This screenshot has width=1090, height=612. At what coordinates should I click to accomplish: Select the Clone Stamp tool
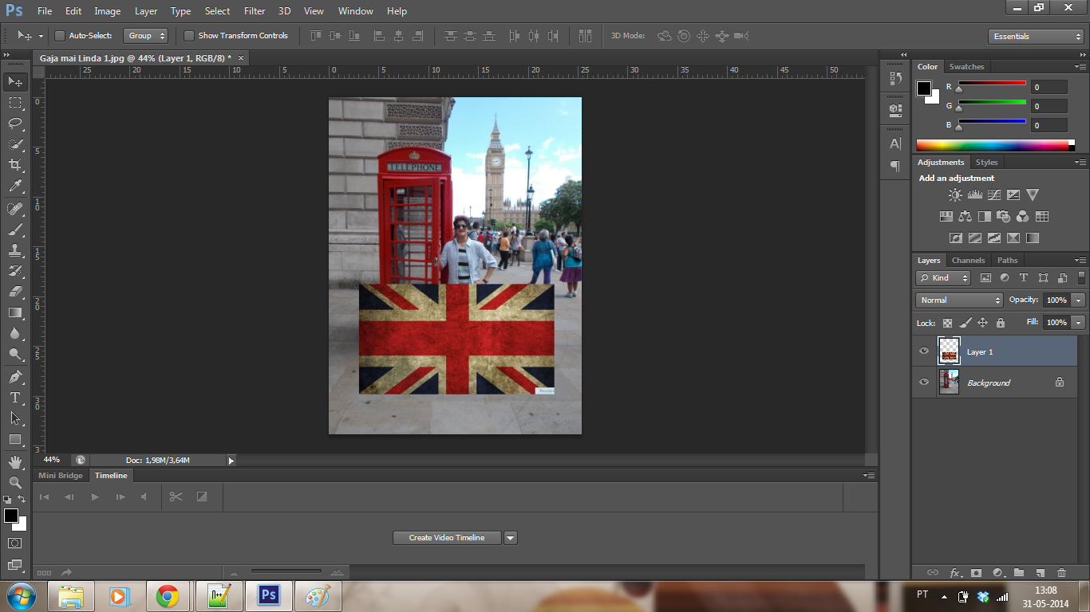(x=15, y=250)
